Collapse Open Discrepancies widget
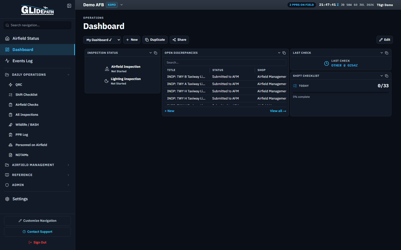401x250 pixels. coord(279,53)
